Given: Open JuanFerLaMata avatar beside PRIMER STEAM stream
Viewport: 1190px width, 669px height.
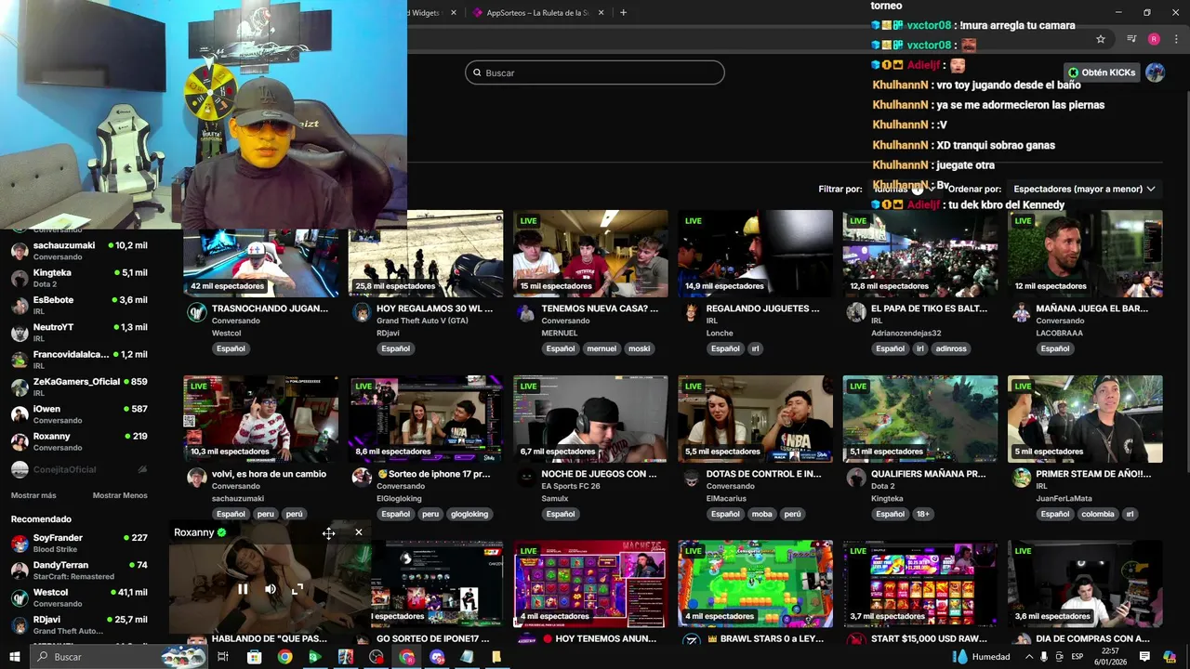Looking at the screenshot, I should coord(1022,478).
